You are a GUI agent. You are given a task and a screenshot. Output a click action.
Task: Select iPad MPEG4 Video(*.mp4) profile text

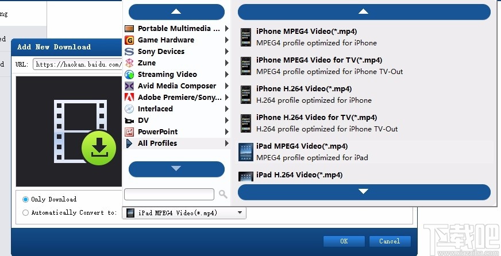(302, 146)
